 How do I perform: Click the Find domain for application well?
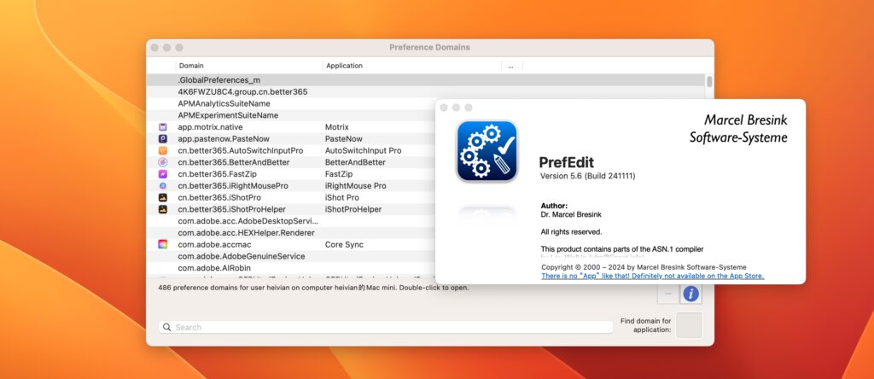click(x=689, y=325)
